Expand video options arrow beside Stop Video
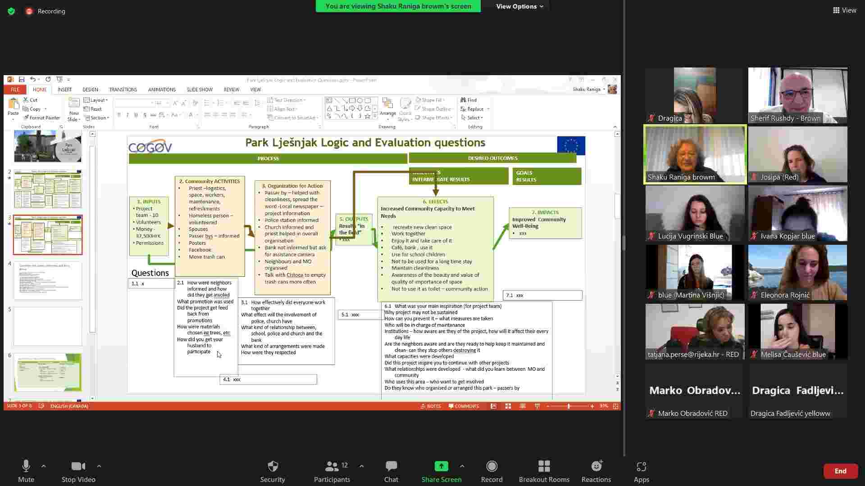 [x=99, y=466]
